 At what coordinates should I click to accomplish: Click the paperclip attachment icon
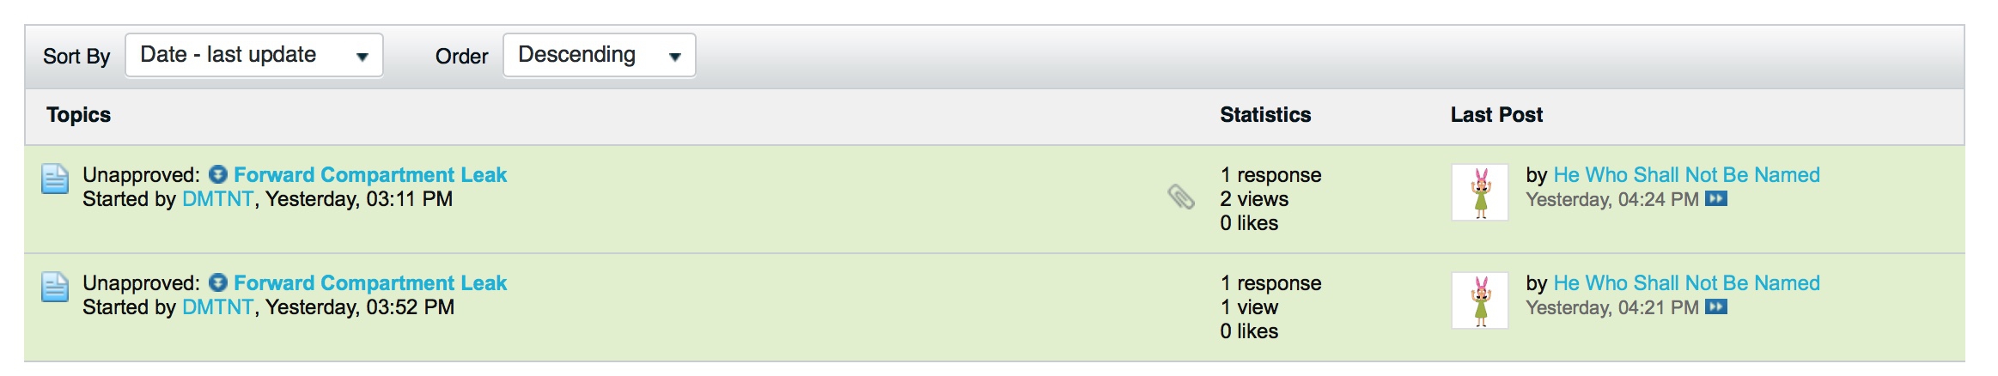(1181, 197)
